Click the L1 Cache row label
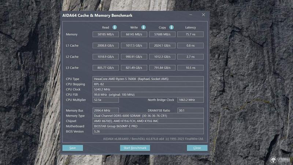Screen dimensions: 293x165 [x=72, y=45]
